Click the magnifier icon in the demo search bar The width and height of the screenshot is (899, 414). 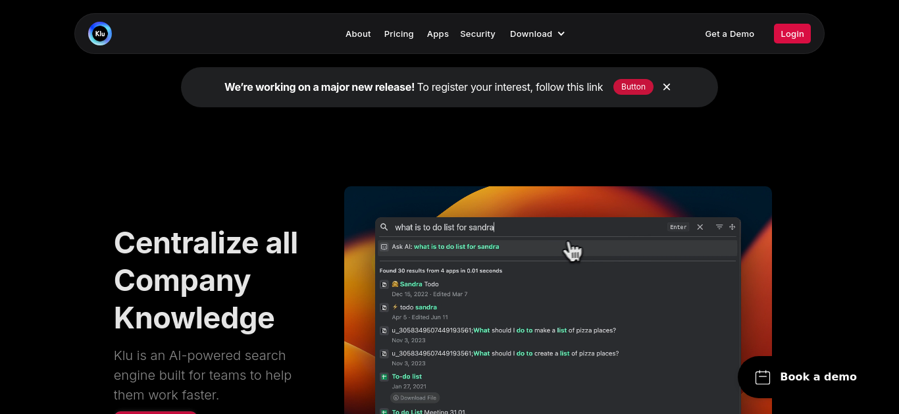pyautogui.click(x=384, y=227)
